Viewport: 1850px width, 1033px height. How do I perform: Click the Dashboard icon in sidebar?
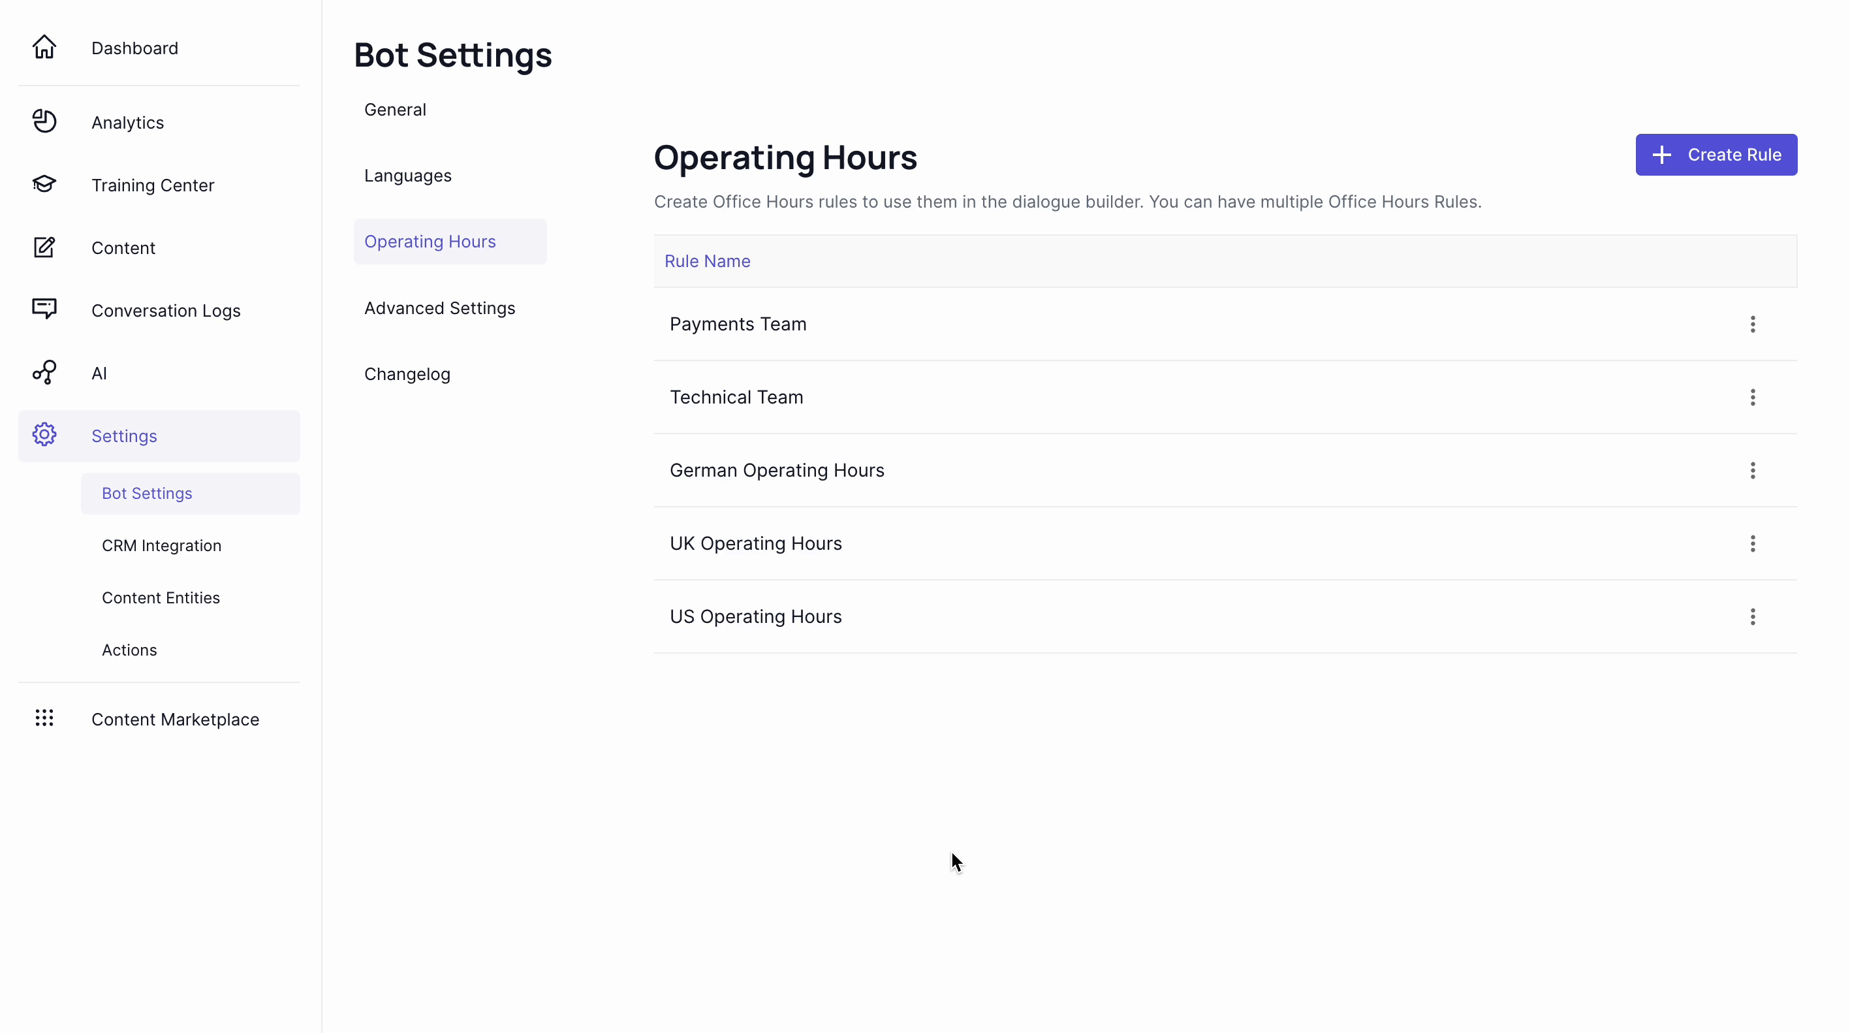click(x=44, y=47)
